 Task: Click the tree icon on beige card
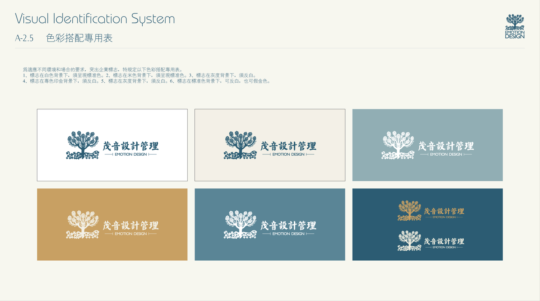click(240, 145)
